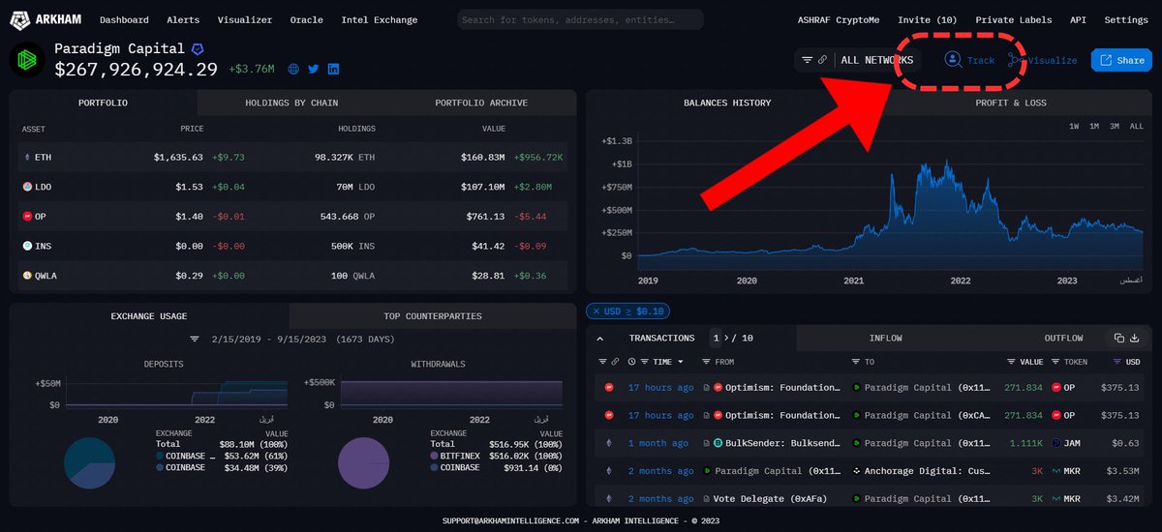Open filter icon beside ALL NETWORKS
Screen dimensions: 1162x532
pos(807,60)
